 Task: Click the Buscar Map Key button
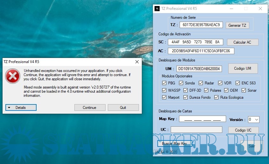[x=175, y=144]
